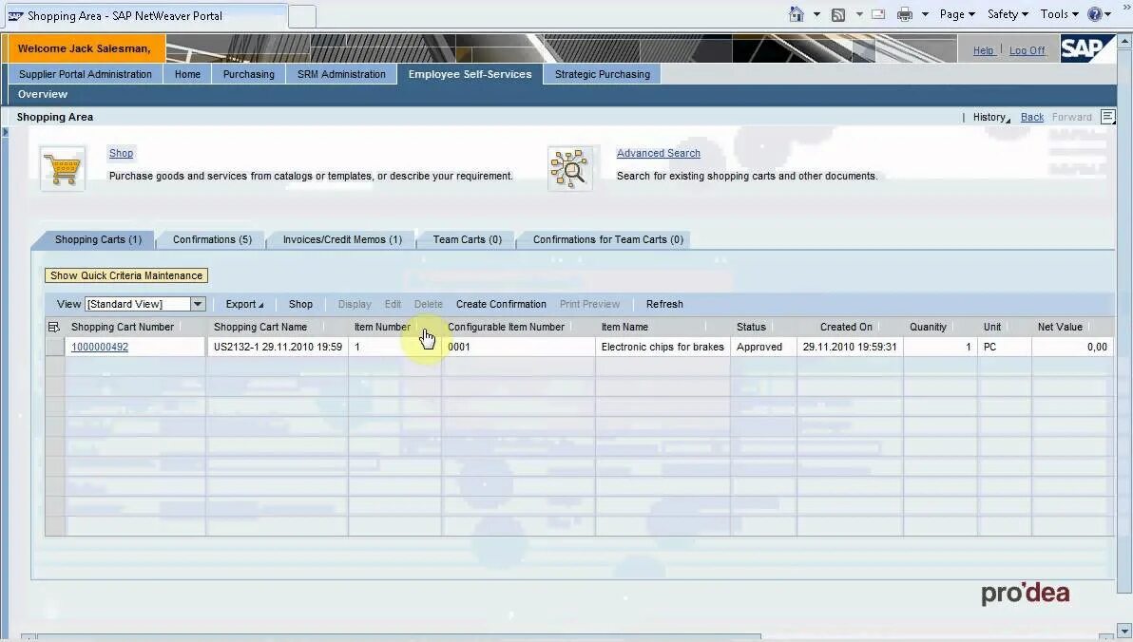This screenshot has width=1133, height=642.
Task: Open the View dropdown arrow
Action: 198,304
